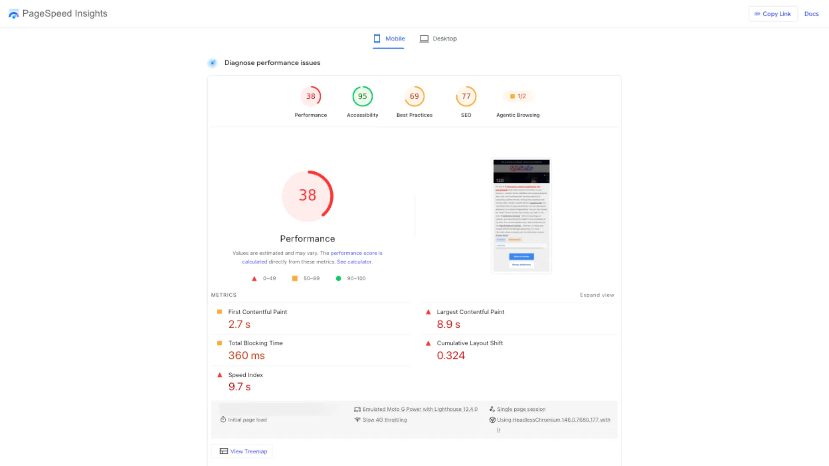The image size is (829, 466).
Task: Click the First Contentful Paint value 2.7 s
Action: click(x=239, y=324)
